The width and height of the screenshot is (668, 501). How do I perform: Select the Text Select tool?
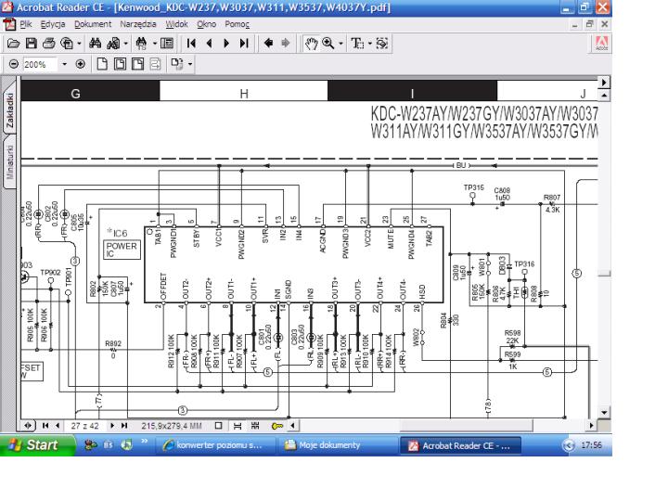(x=357, y=43)
